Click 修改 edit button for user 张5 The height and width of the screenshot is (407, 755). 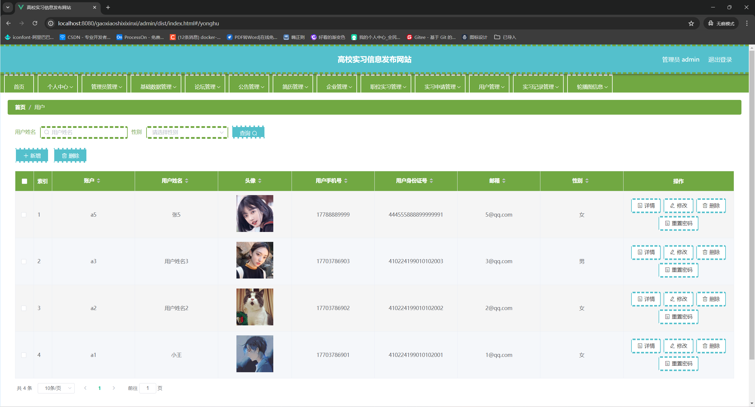pyautogui.click(x=678, y=205)
